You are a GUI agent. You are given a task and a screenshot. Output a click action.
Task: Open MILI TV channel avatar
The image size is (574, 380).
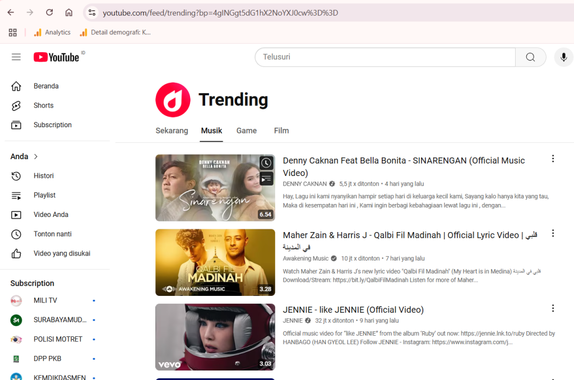(x=16, y=300)
